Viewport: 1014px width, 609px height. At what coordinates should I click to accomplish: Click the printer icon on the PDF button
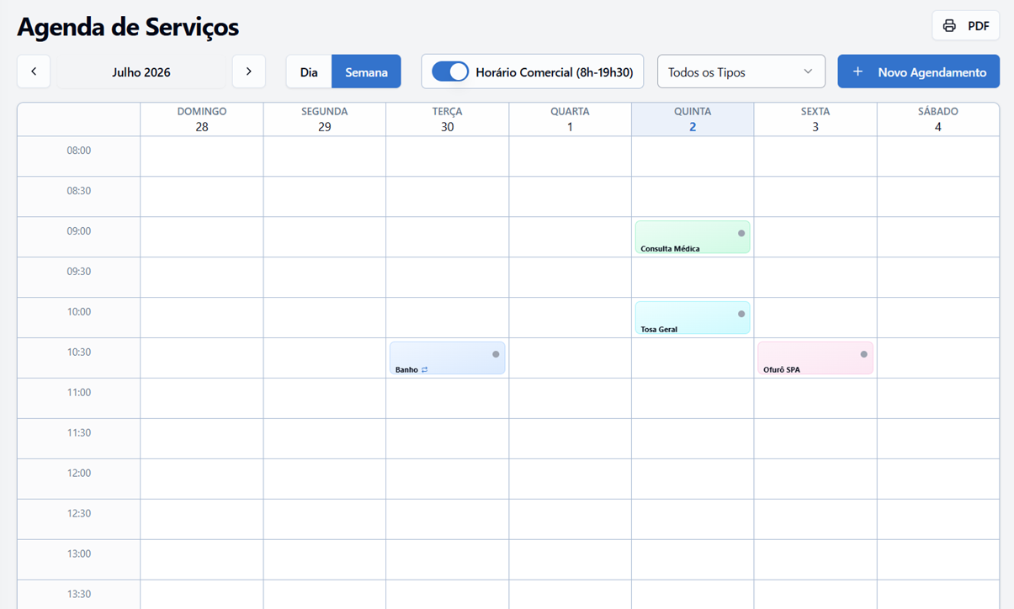[949, 26]
